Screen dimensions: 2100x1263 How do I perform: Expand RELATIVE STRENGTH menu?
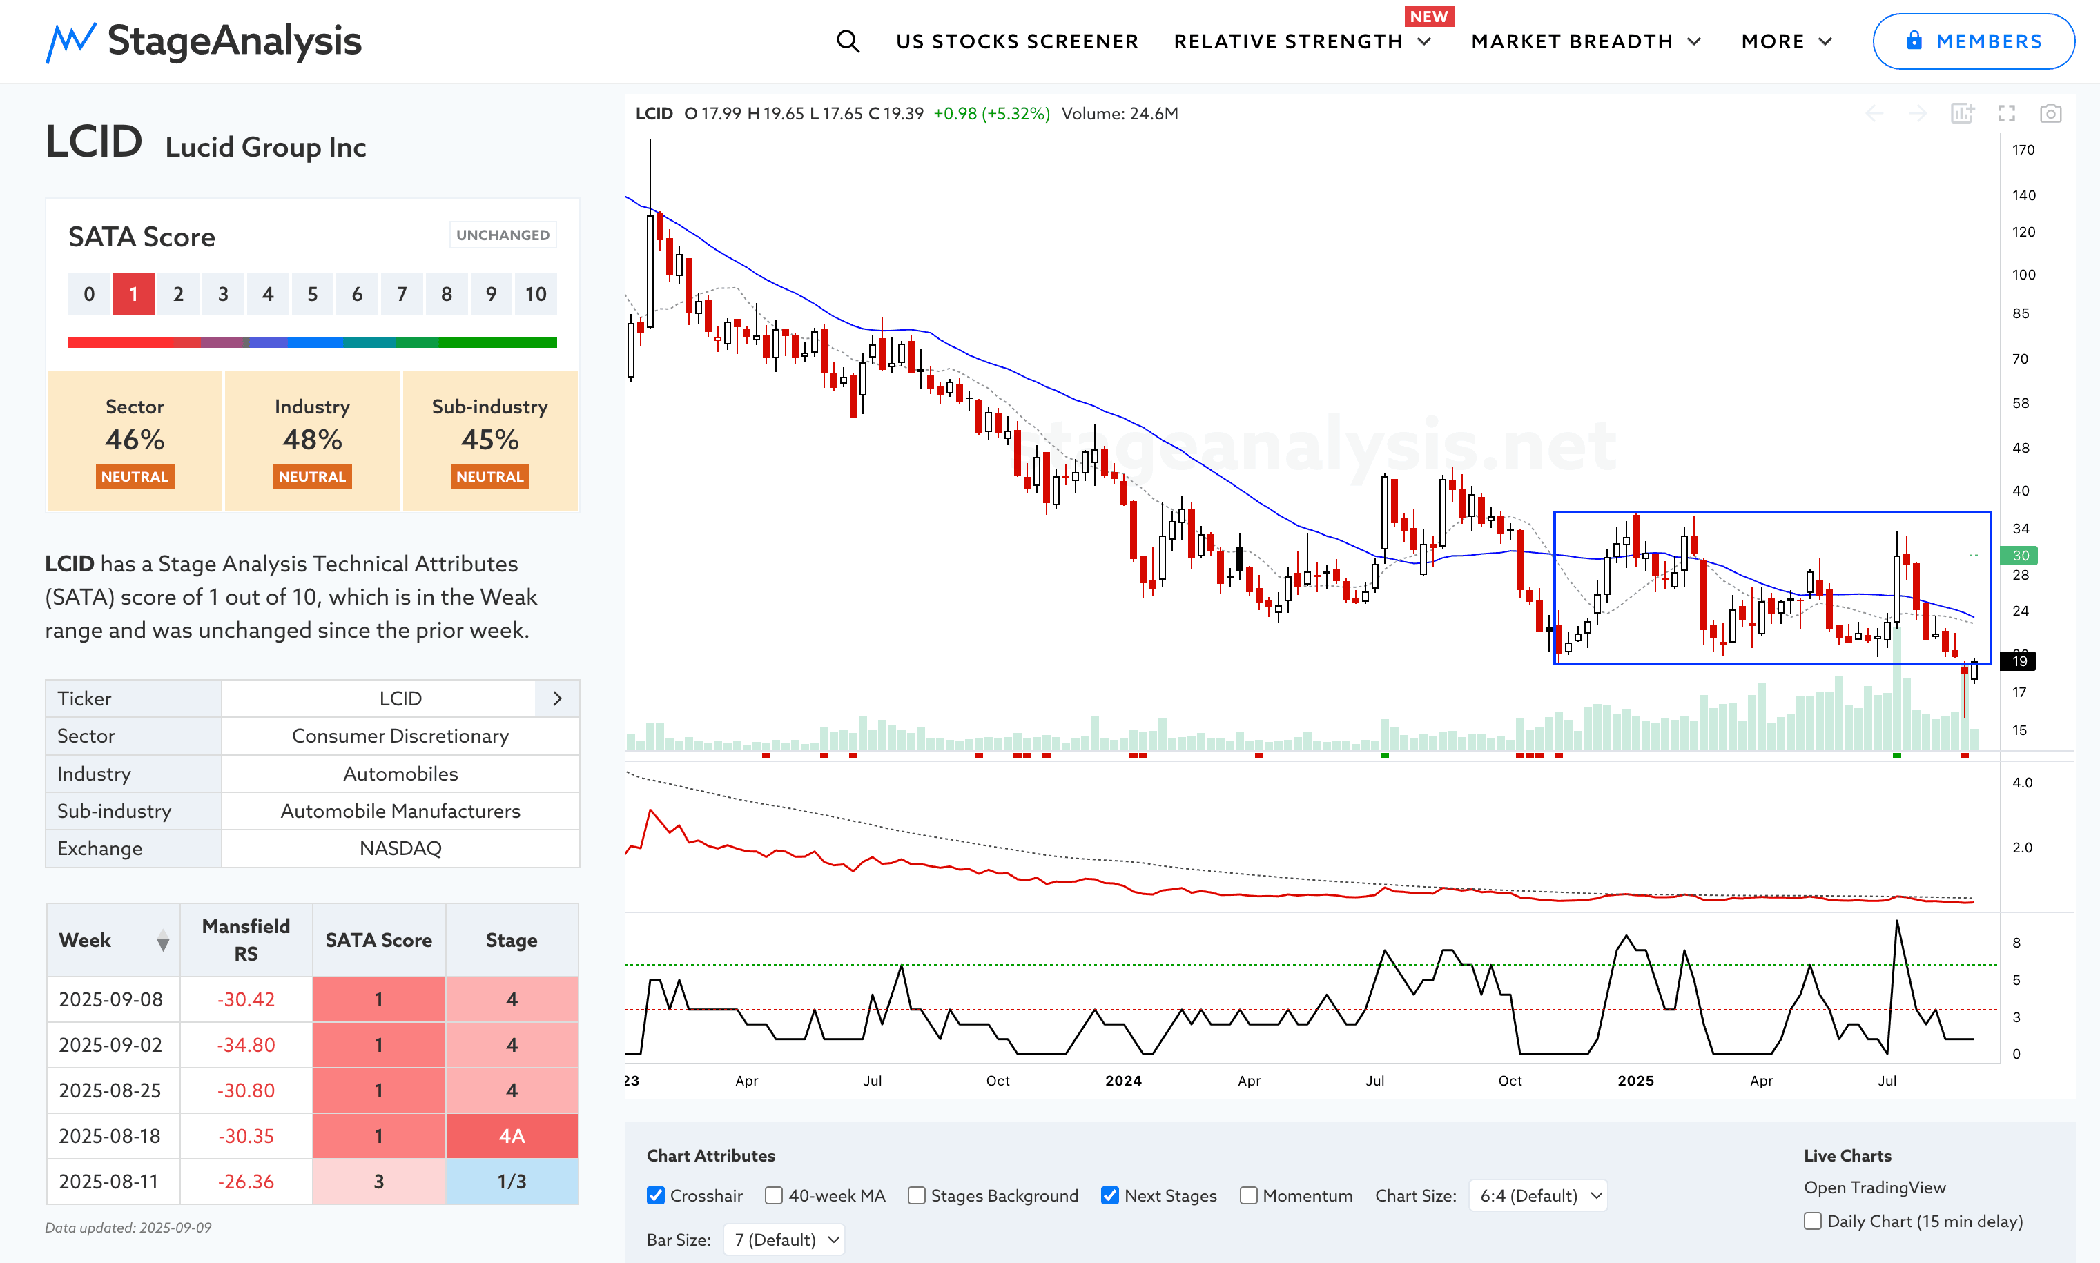pos(1303,41)
